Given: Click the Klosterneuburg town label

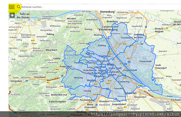Looking at the screenshot, I should click(108, 29).
